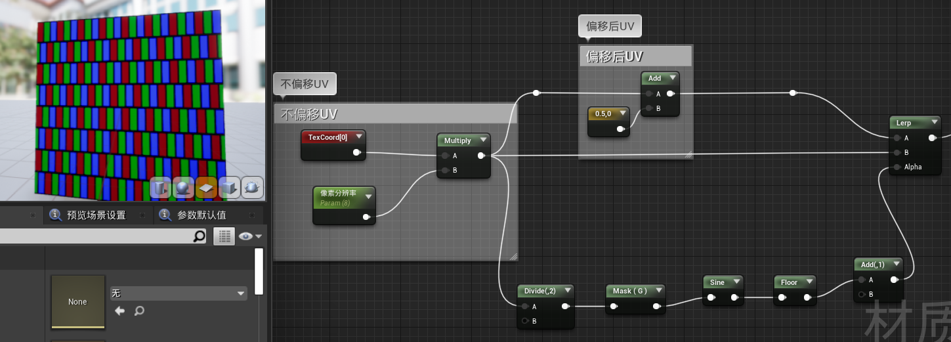Click the use-selected-asset arrow icon

[119, 310]
